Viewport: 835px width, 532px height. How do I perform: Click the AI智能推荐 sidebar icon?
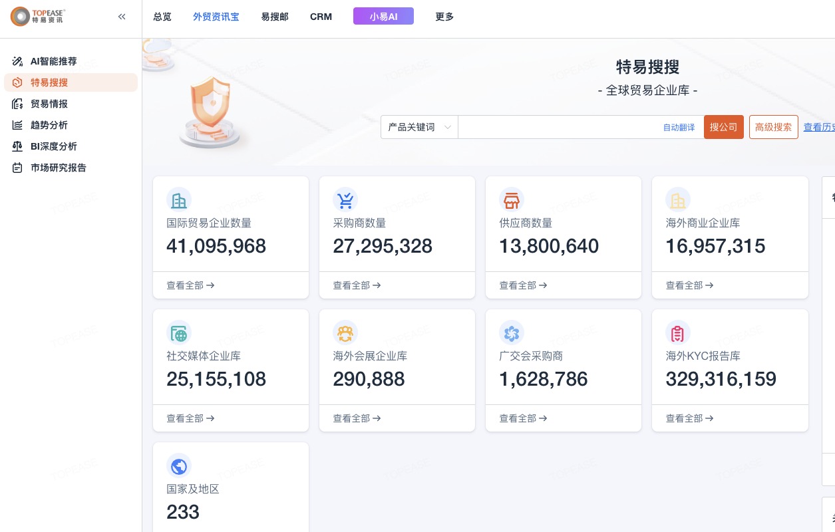coord(17,61)
